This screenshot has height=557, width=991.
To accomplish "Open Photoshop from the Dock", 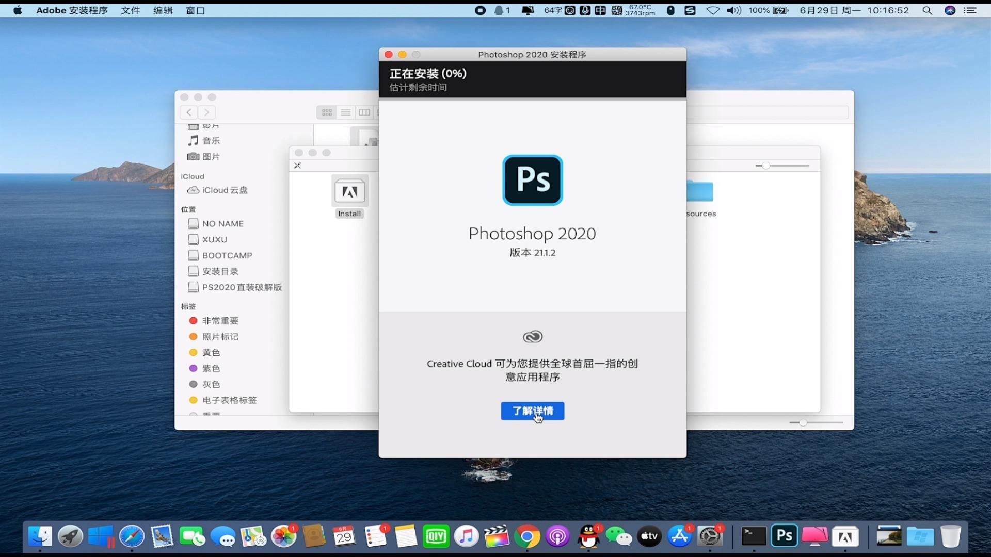I will (784, 536).
